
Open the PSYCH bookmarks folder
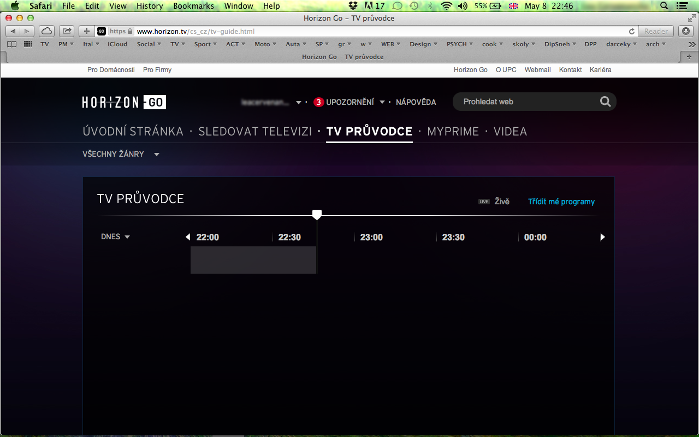click(x=460, y=44)
